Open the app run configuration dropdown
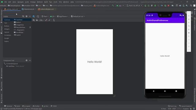This screenshot has height=110, width=196. pos(120,5)
